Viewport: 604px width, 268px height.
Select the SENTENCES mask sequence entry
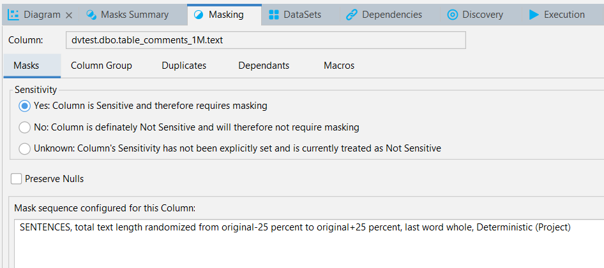coord(295,227)
